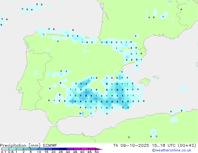Click the '50' legend scale label
The height and width of the screenshot is (153, 198).
pos(97,152)
